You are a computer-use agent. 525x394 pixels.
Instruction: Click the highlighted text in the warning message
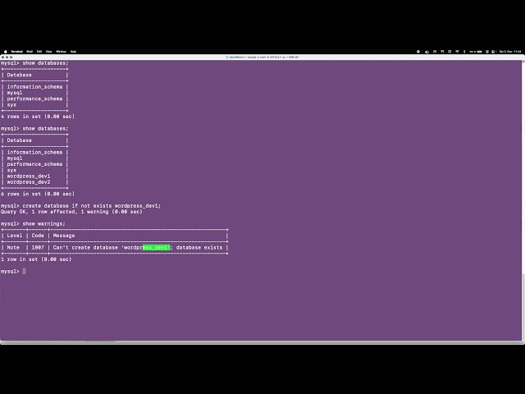tap(157, 248)
